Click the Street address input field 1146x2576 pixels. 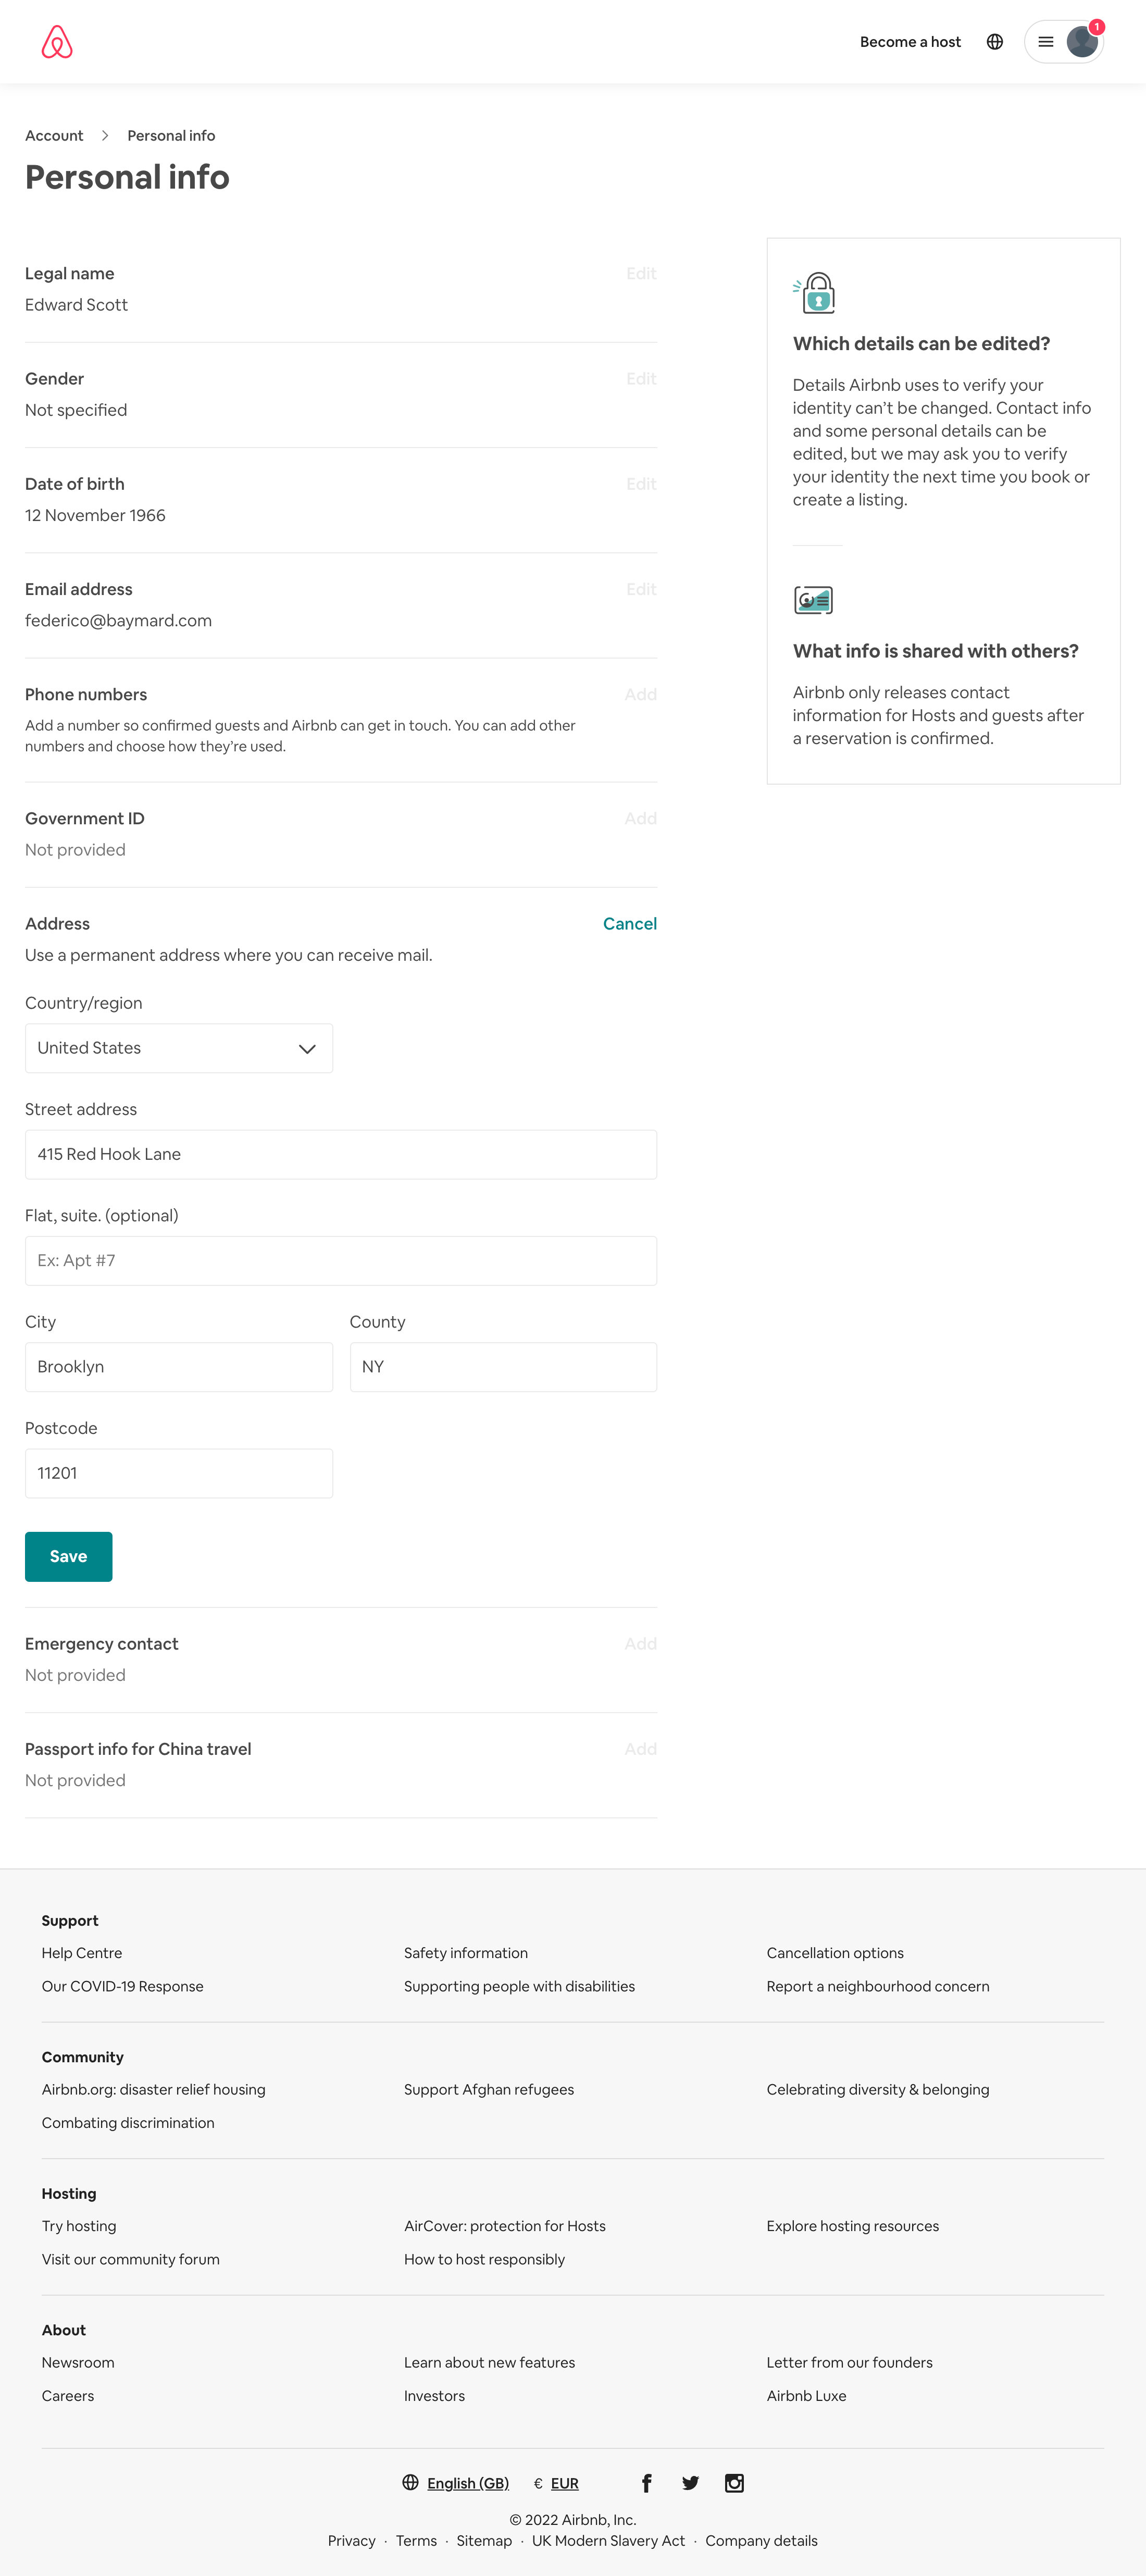pos(341,1154)
